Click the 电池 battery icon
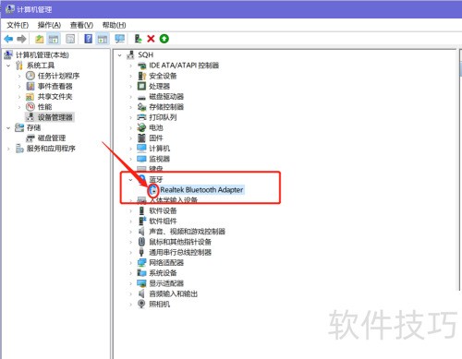 (x=141, y=127)
